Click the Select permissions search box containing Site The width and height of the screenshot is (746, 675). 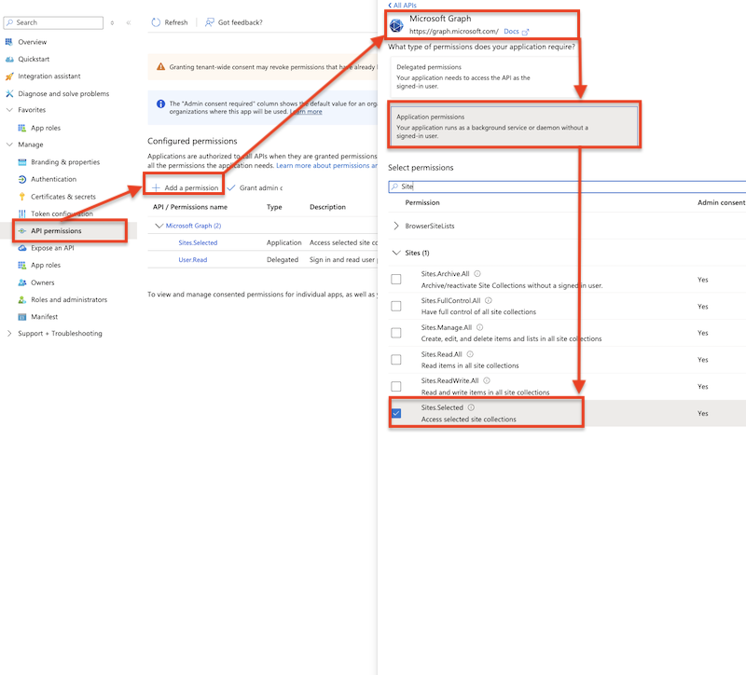click(x=567, y=186)
